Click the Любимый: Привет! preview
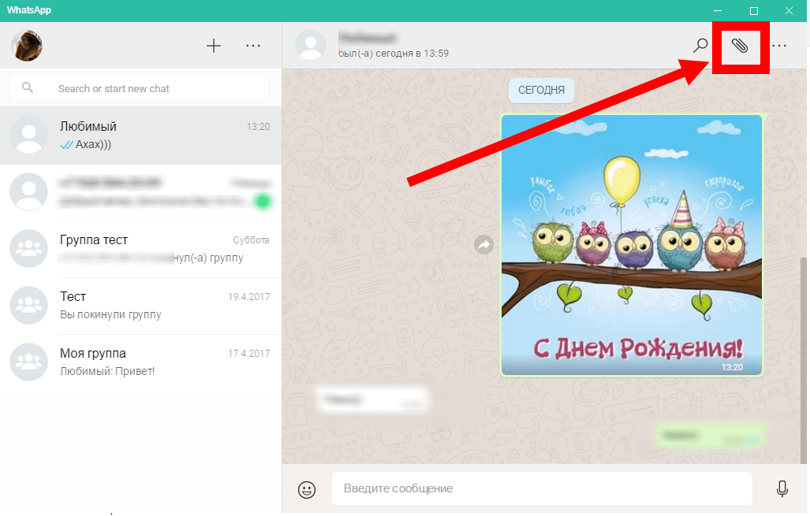This screenshot has height=516, width=810. point(107,372)
